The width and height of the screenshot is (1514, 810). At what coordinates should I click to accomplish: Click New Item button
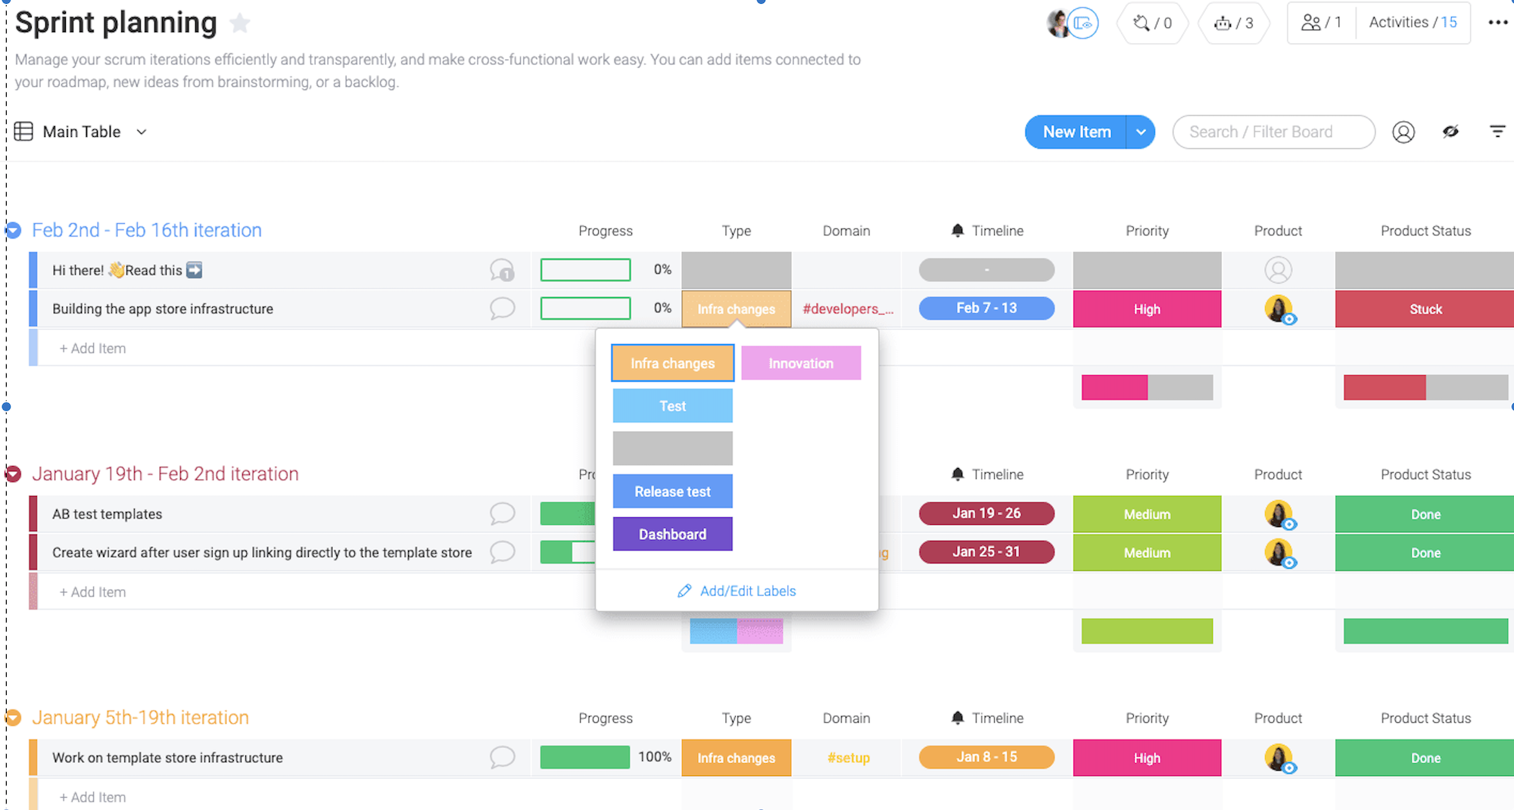click(x=1076, y=132)
